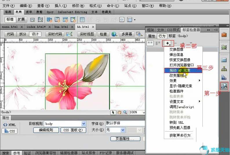Click the visual aids eye icon

[x=139, y=34]
